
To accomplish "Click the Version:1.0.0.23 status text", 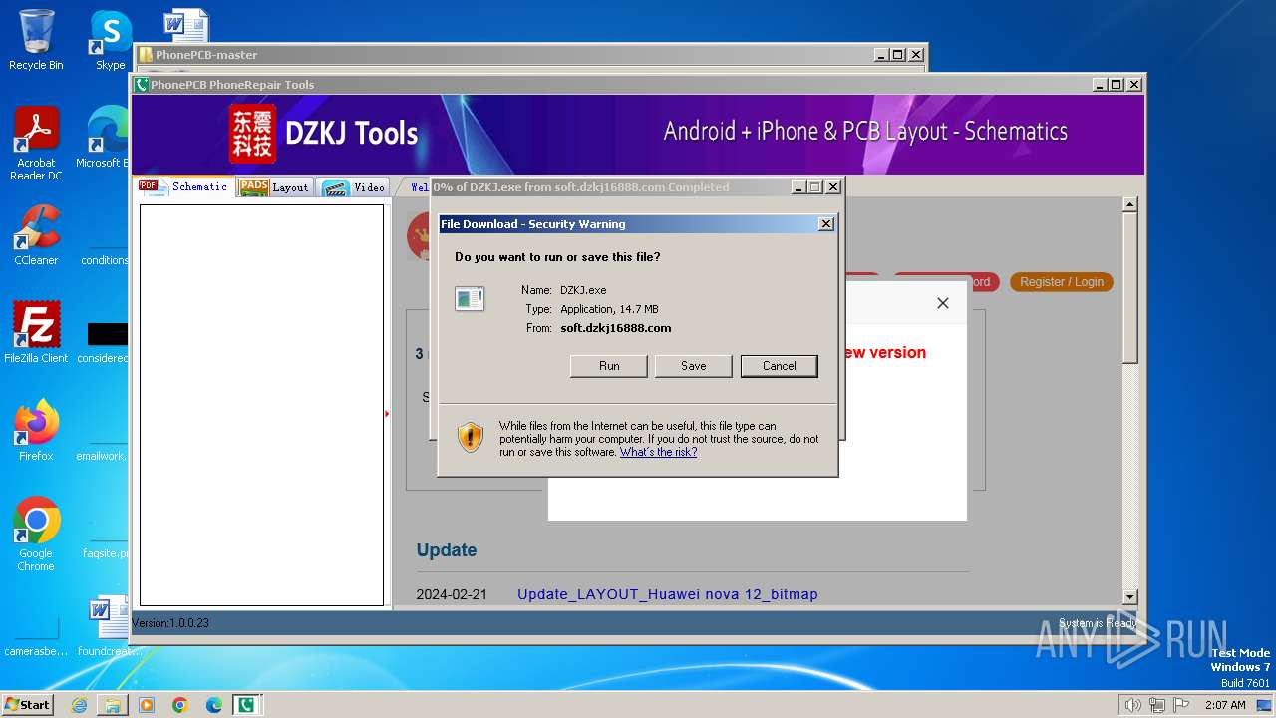I will click(x=170, y=623).
